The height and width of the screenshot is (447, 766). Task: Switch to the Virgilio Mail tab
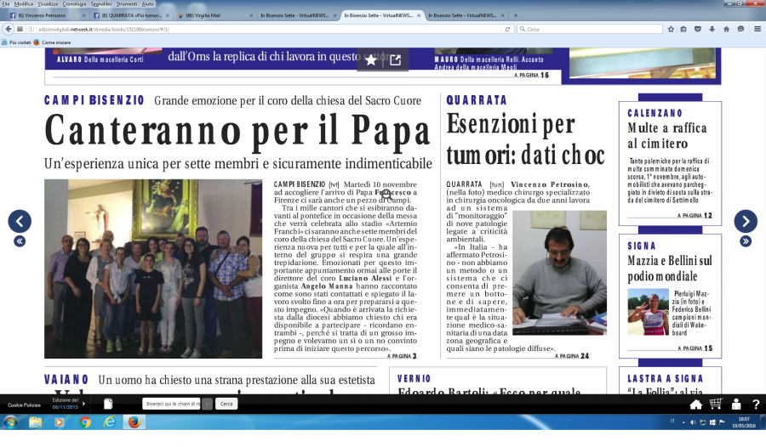[x=215, y=15]
